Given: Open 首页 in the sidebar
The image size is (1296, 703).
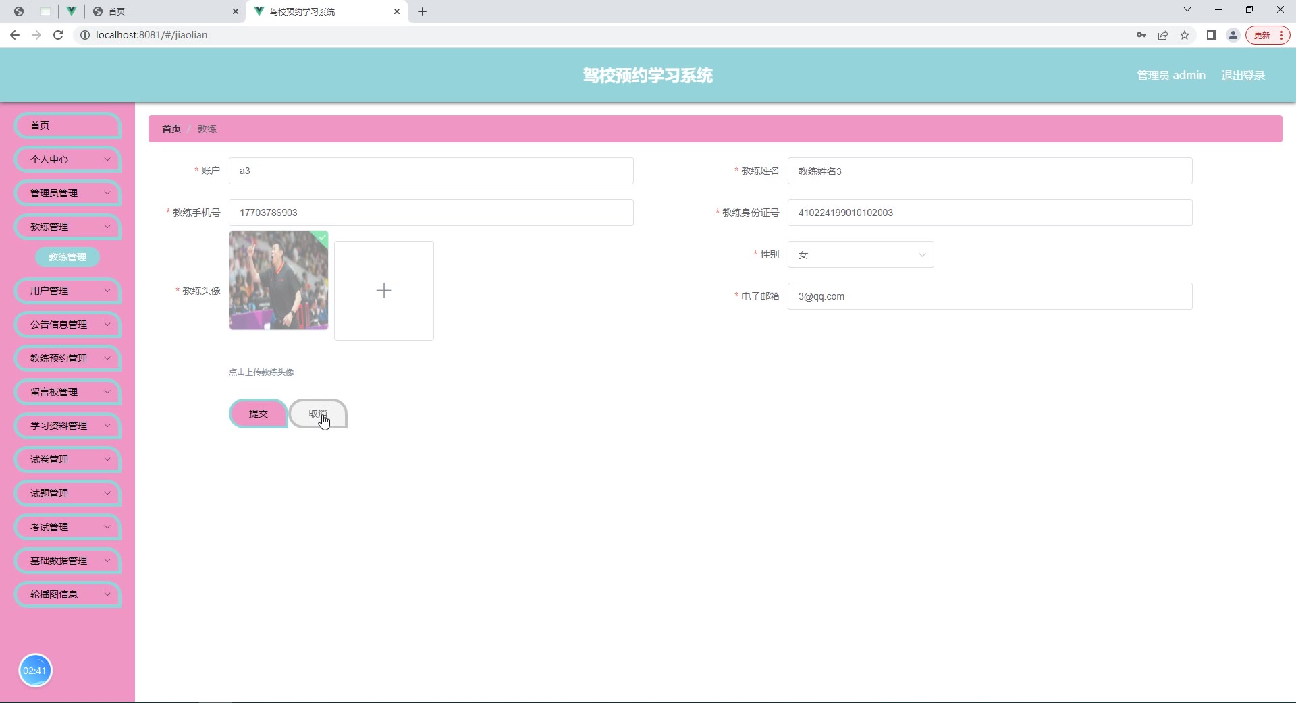Looking at the screenshot, I should 67,125.
